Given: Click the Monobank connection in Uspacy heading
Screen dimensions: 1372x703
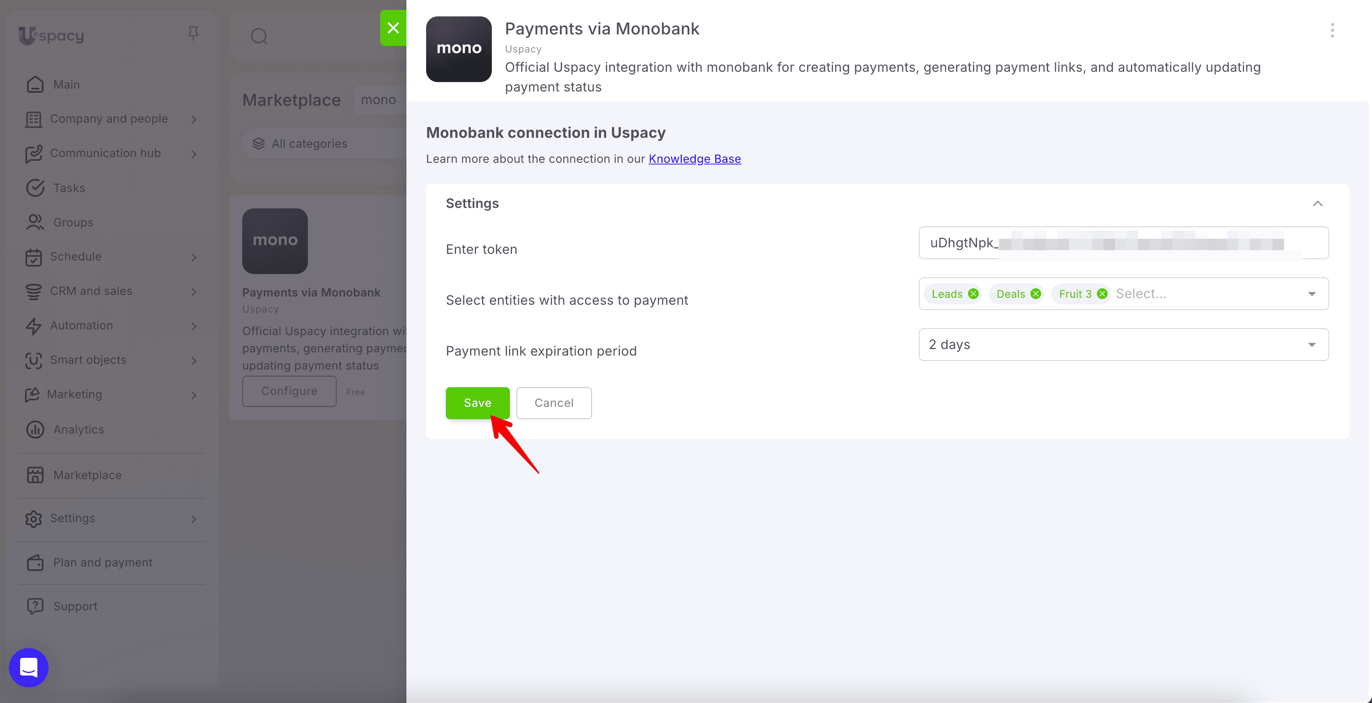Looking at the screenshot, I should point(545,132).
